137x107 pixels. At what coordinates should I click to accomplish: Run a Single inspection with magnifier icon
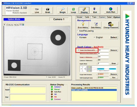pyautogui.click(x=63, y=11)
